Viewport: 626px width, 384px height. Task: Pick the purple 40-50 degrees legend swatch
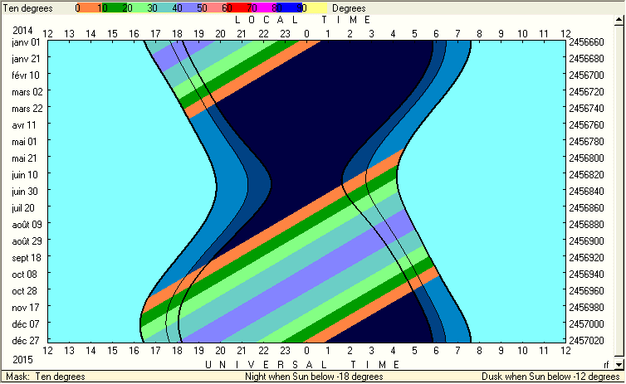[188, 8]
